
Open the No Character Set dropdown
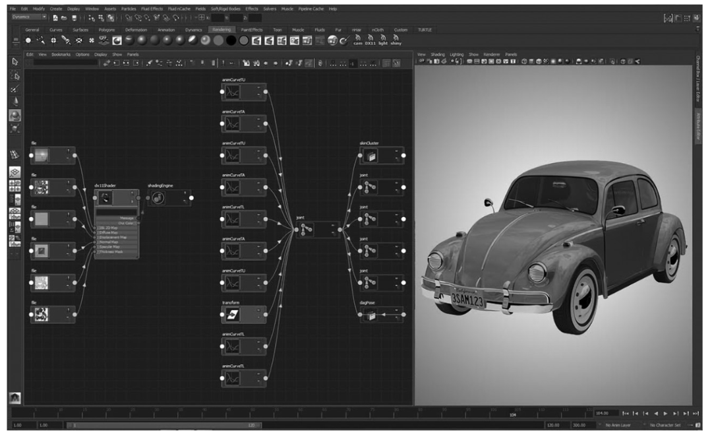pyautogui.click(x=665, y=425)
